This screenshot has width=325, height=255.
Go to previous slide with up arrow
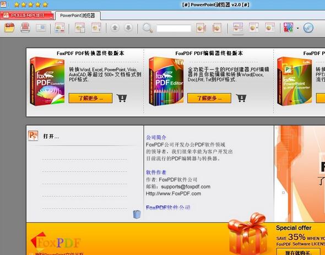[x=115, y=28]
